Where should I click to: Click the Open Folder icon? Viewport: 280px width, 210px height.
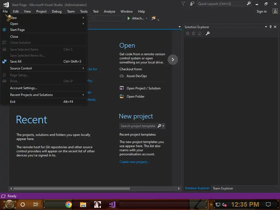pyautogui.click(x=122, y=97)
